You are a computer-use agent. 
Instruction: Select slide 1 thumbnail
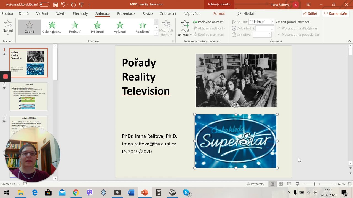pyautogui.click(x=28, y=63)
